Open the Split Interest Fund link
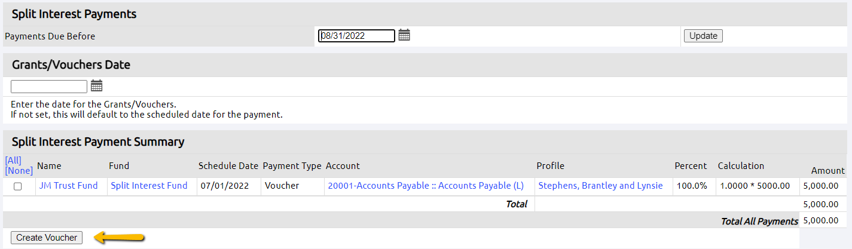 click(149, 186)
